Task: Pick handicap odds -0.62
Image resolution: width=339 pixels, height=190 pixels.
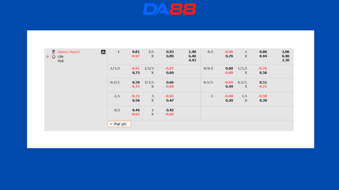Action: [x=135, y=114]
